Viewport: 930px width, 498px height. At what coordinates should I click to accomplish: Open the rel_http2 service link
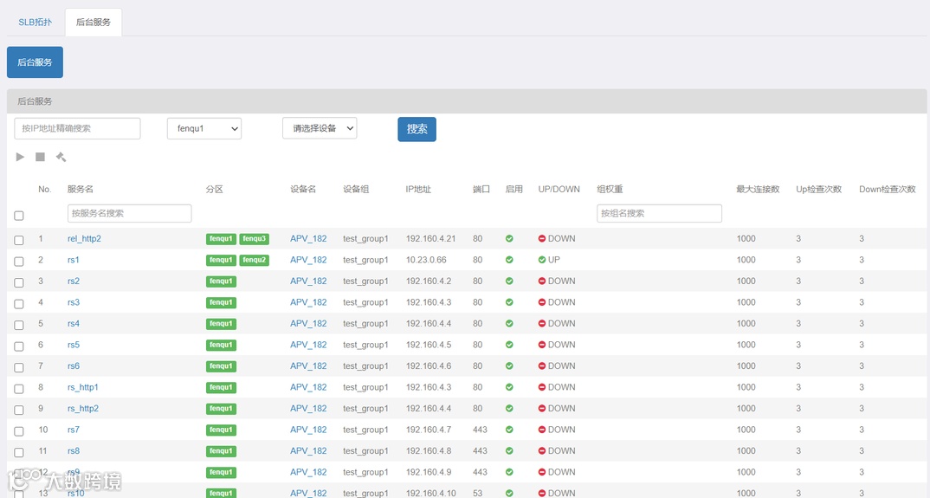click(84, 239)
